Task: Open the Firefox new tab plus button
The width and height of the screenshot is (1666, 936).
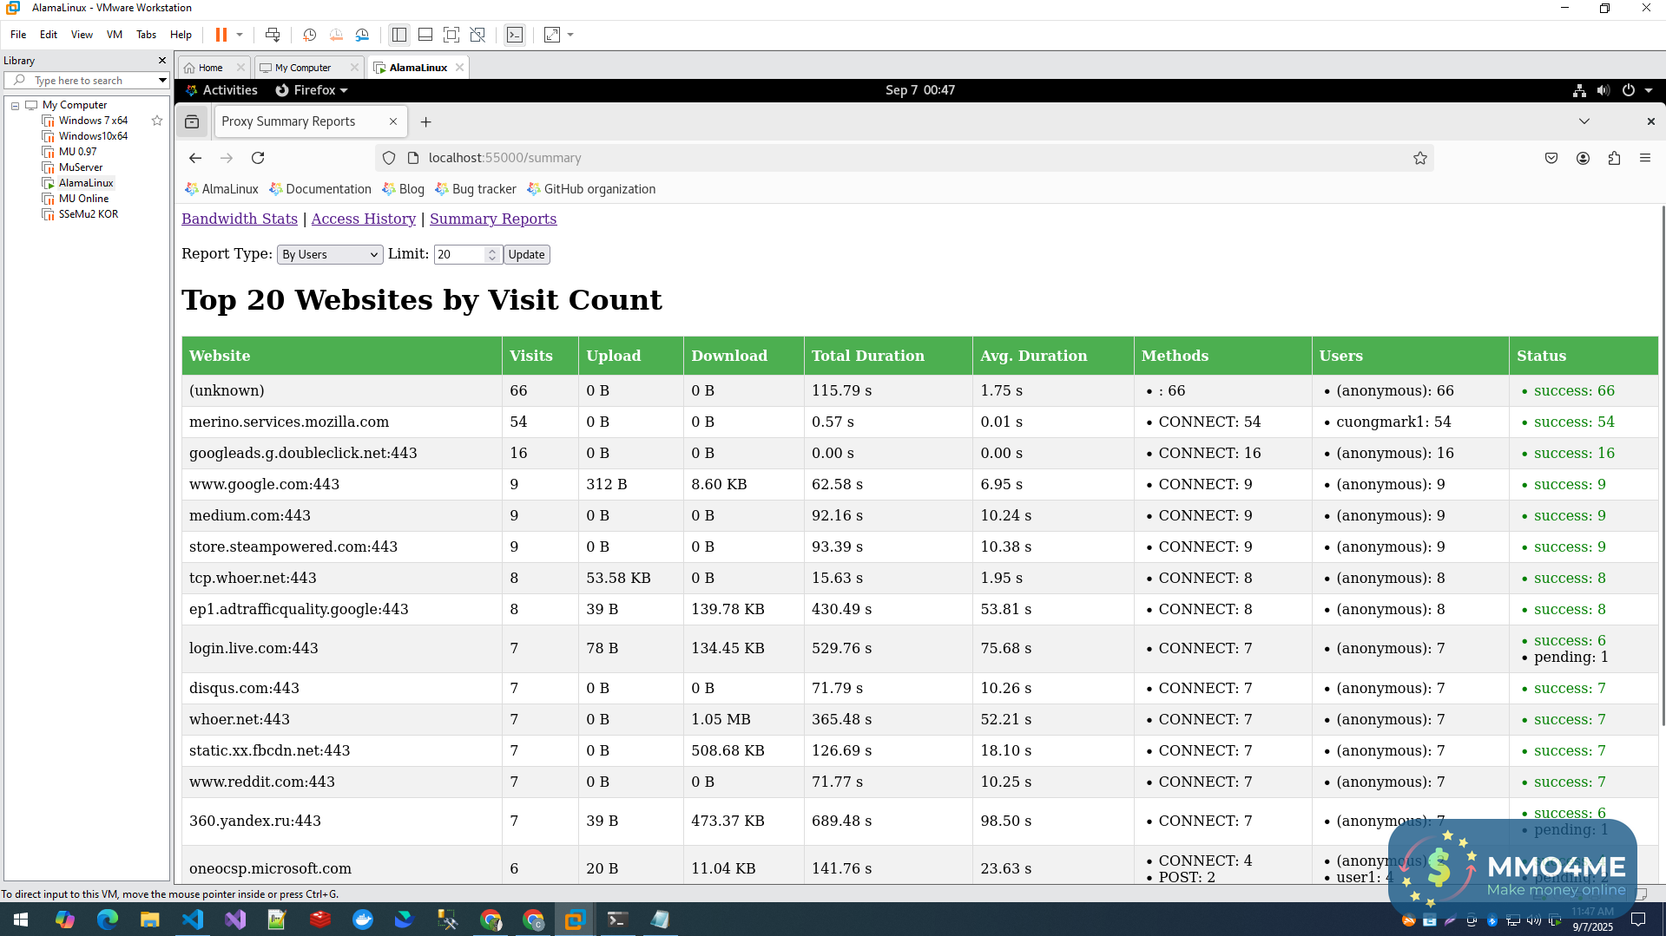Action: [x=425, y=122]
